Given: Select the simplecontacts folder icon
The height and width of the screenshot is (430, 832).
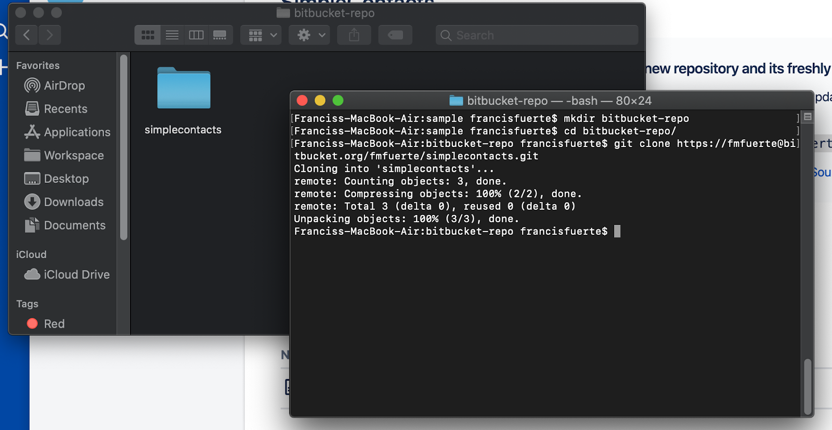Looking at the screenshot, I should [184, 88].
